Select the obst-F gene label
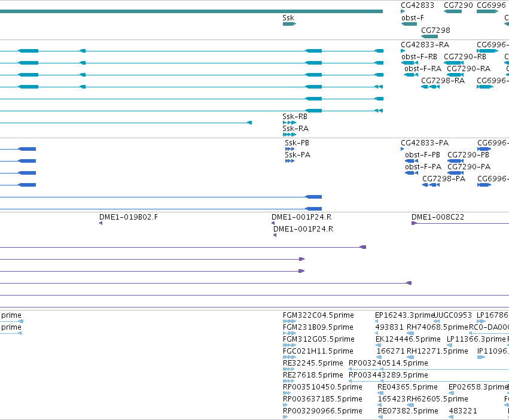Viewport: 509px width, 420px height. tap(412, 18)
